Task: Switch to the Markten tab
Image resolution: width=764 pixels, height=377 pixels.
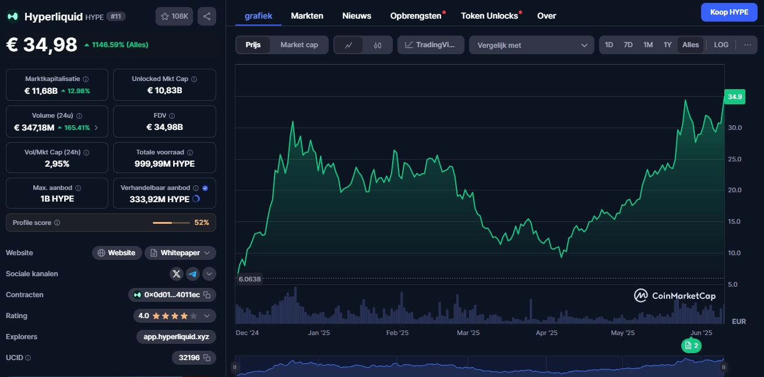Action: click(307, 16)
